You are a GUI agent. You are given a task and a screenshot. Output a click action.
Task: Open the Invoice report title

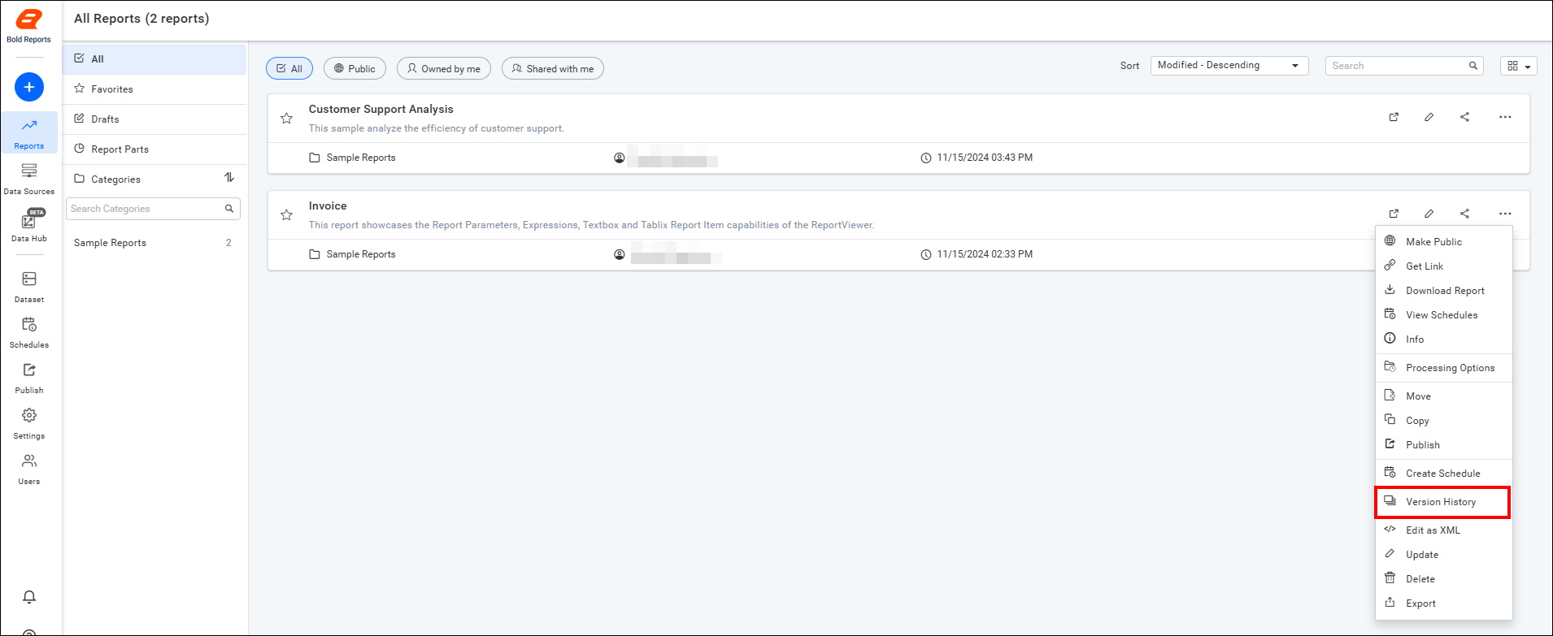(328, 206)
